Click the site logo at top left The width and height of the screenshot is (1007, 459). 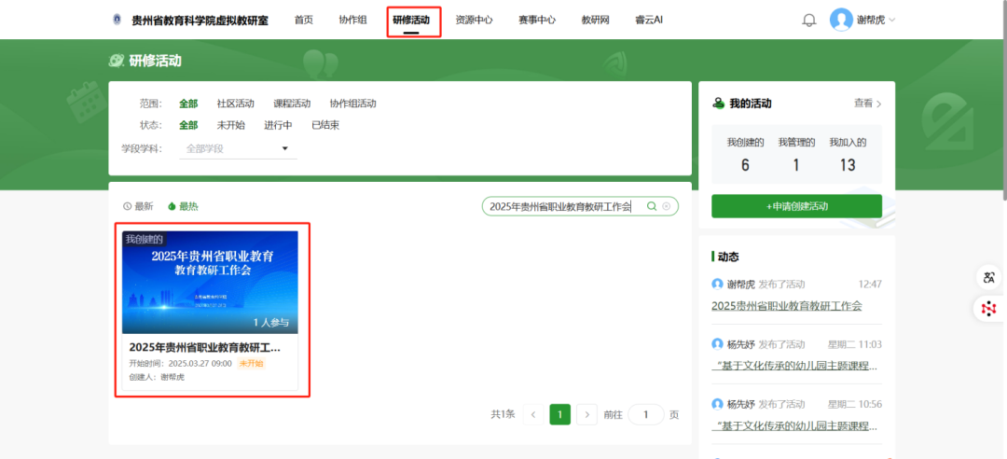coord(117,20)
